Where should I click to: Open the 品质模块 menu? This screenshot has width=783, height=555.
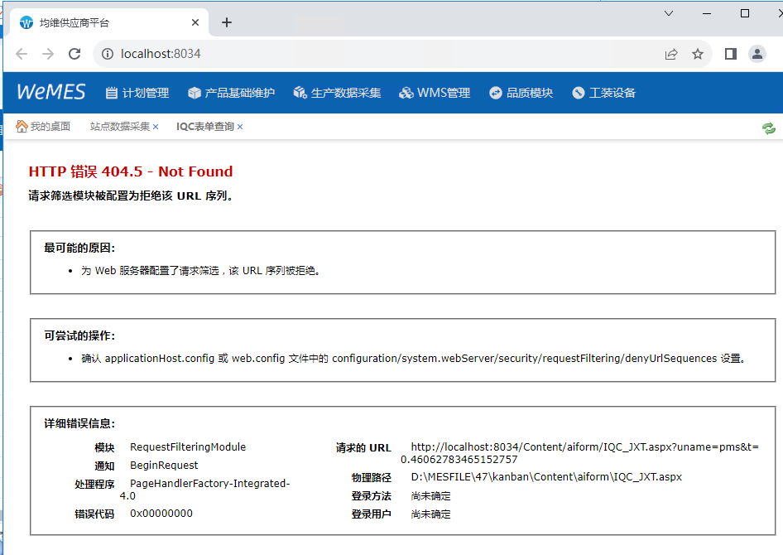[521, 93]
